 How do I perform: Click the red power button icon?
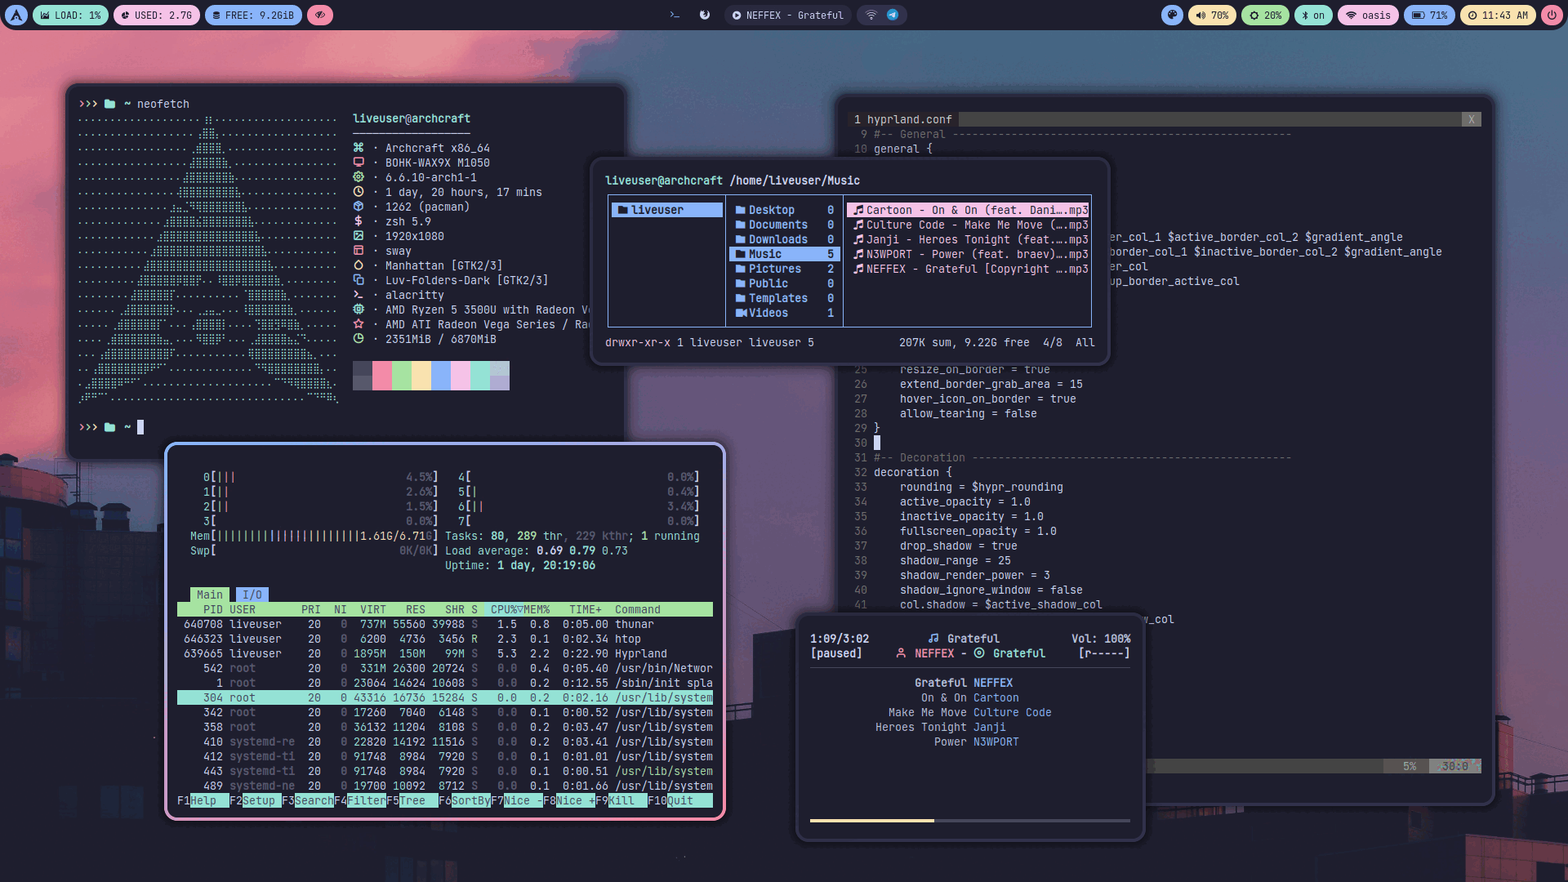click(1551, 16)
